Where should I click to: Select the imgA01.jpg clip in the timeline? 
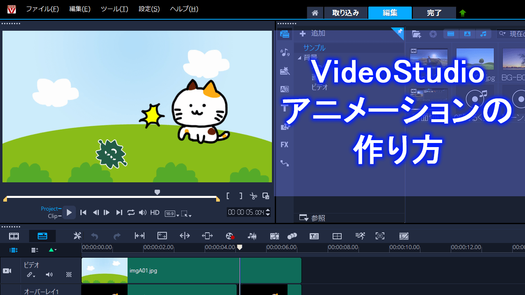[x=172, y=270]
